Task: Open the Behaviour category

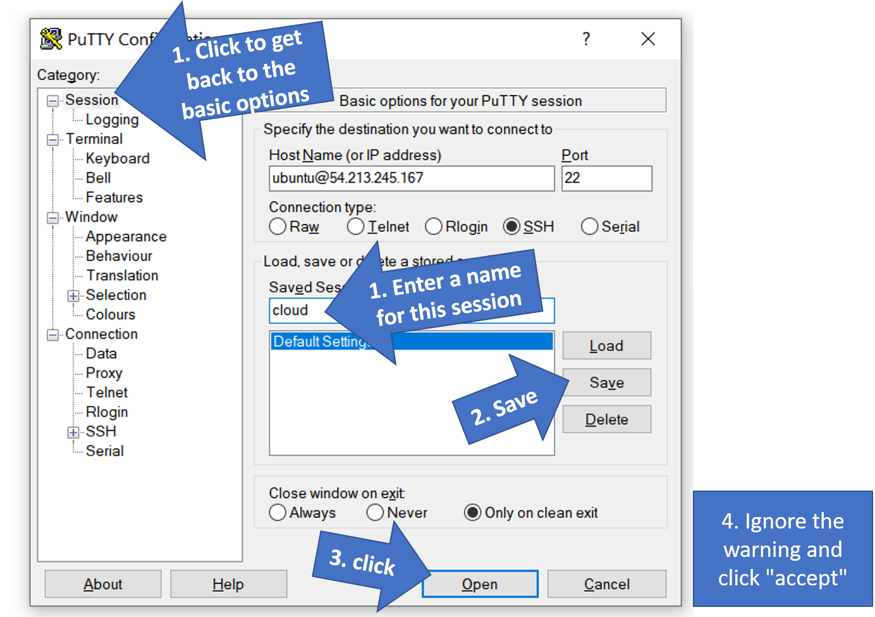Action: [119, 256]
